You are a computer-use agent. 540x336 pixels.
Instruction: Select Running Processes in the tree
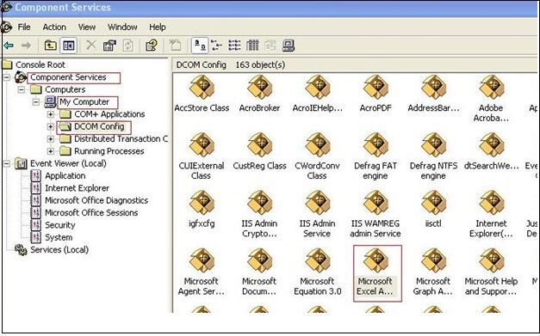point(109,151)
